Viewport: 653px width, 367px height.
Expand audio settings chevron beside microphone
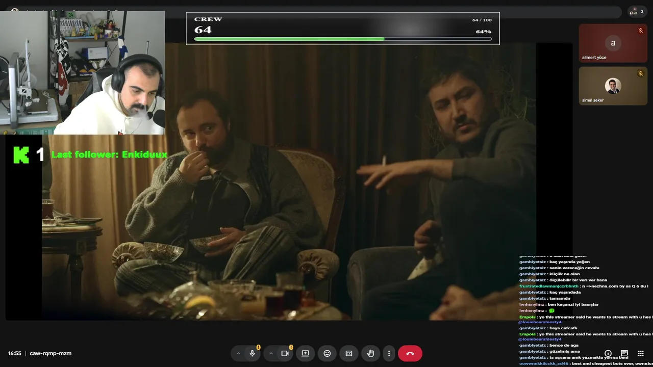(x=238, y=353)
